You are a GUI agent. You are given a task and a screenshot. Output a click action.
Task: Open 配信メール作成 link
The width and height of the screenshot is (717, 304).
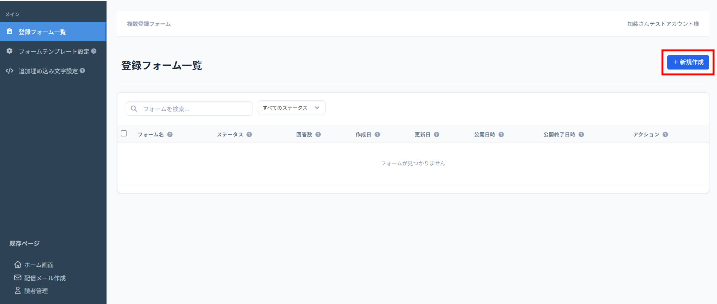[44, 278]
